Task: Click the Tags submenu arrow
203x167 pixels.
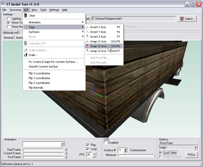Action: tap(83, 27)
